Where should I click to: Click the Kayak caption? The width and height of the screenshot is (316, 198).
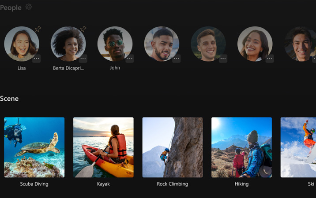[103, 184]
